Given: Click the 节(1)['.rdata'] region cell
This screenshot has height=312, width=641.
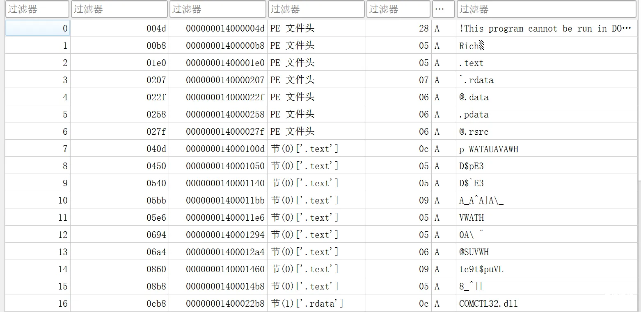Looking at the screenshot, I should [307, 303].
